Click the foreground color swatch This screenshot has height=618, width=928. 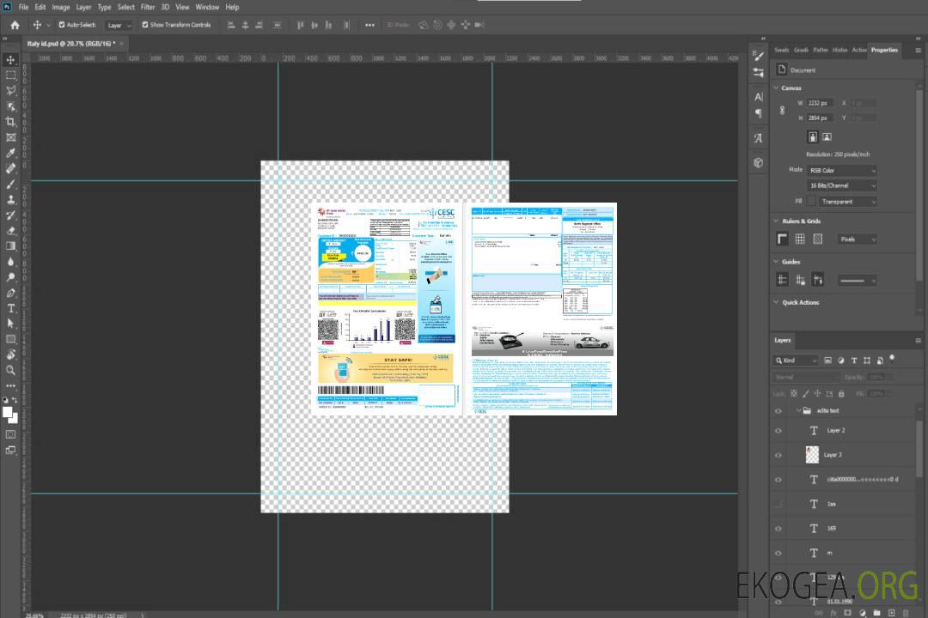8,412
